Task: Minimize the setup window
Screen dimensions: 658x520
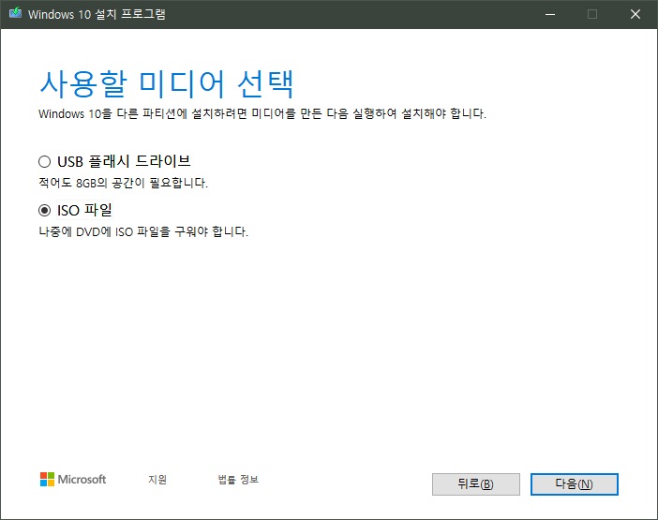Action: tap(550, 14)
